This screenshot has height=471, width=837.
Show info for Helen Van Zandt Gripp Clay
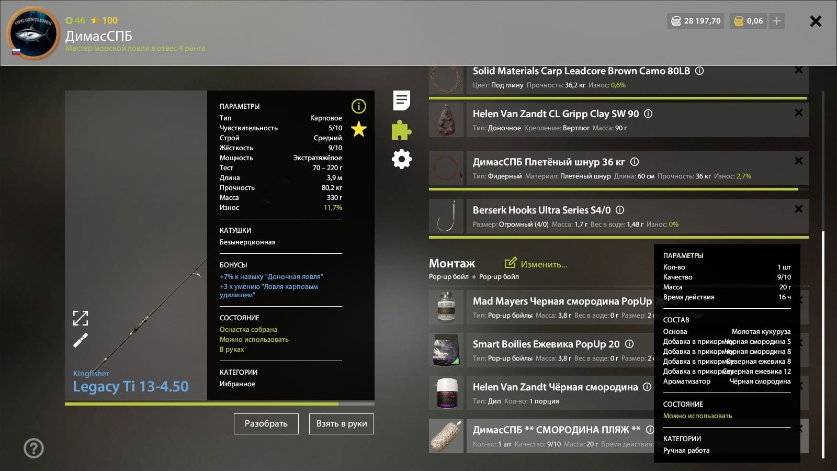tap(648, 114)
